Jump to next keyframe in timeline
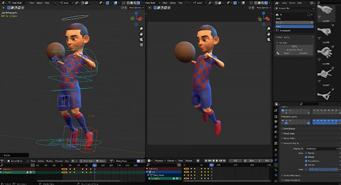Screen dimensions: 341x185 coord(221,160)
